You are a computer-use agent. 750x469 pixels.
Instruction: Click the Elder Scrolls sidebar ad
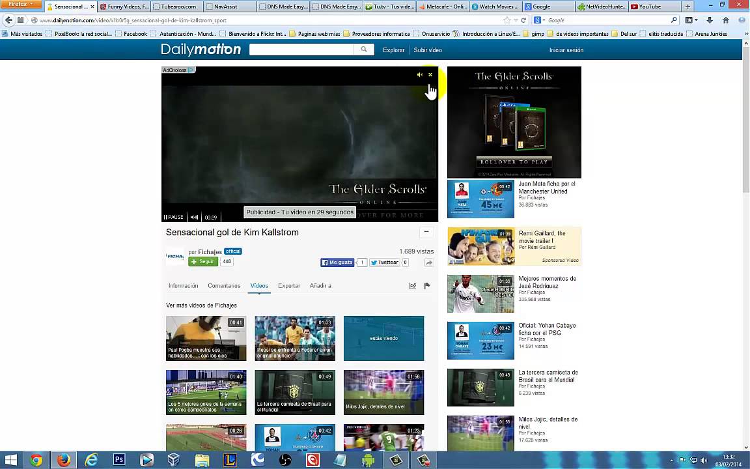coord(514,122)
